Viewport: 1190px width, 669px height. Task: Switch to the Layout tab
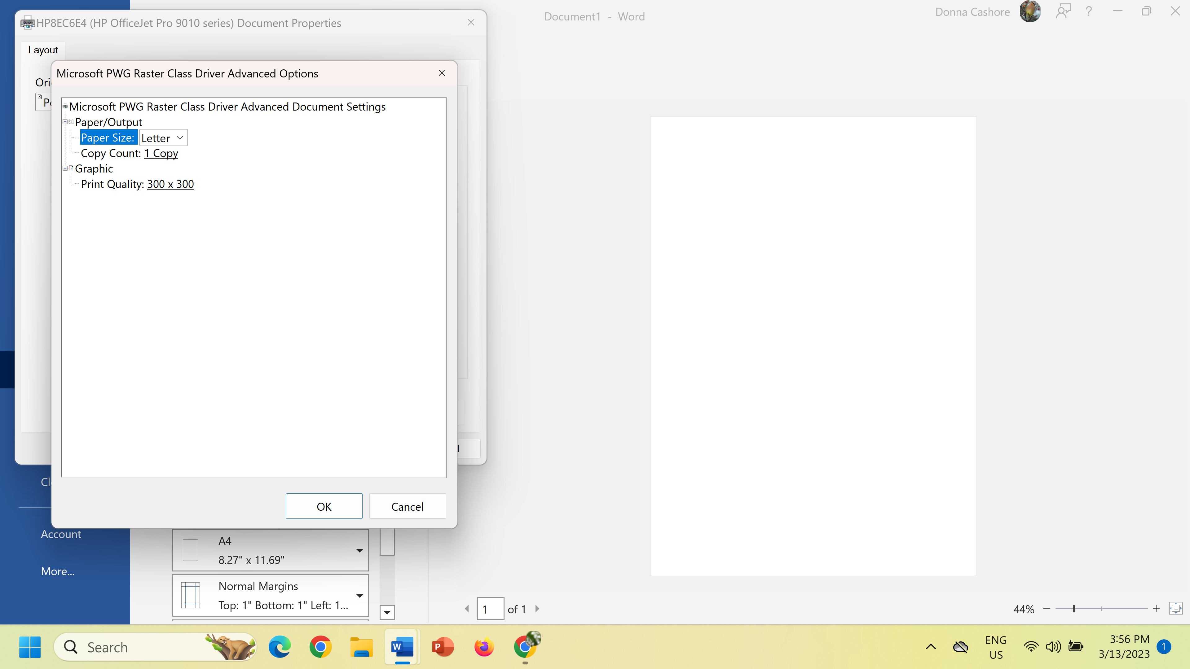click(x=42, y=50)
